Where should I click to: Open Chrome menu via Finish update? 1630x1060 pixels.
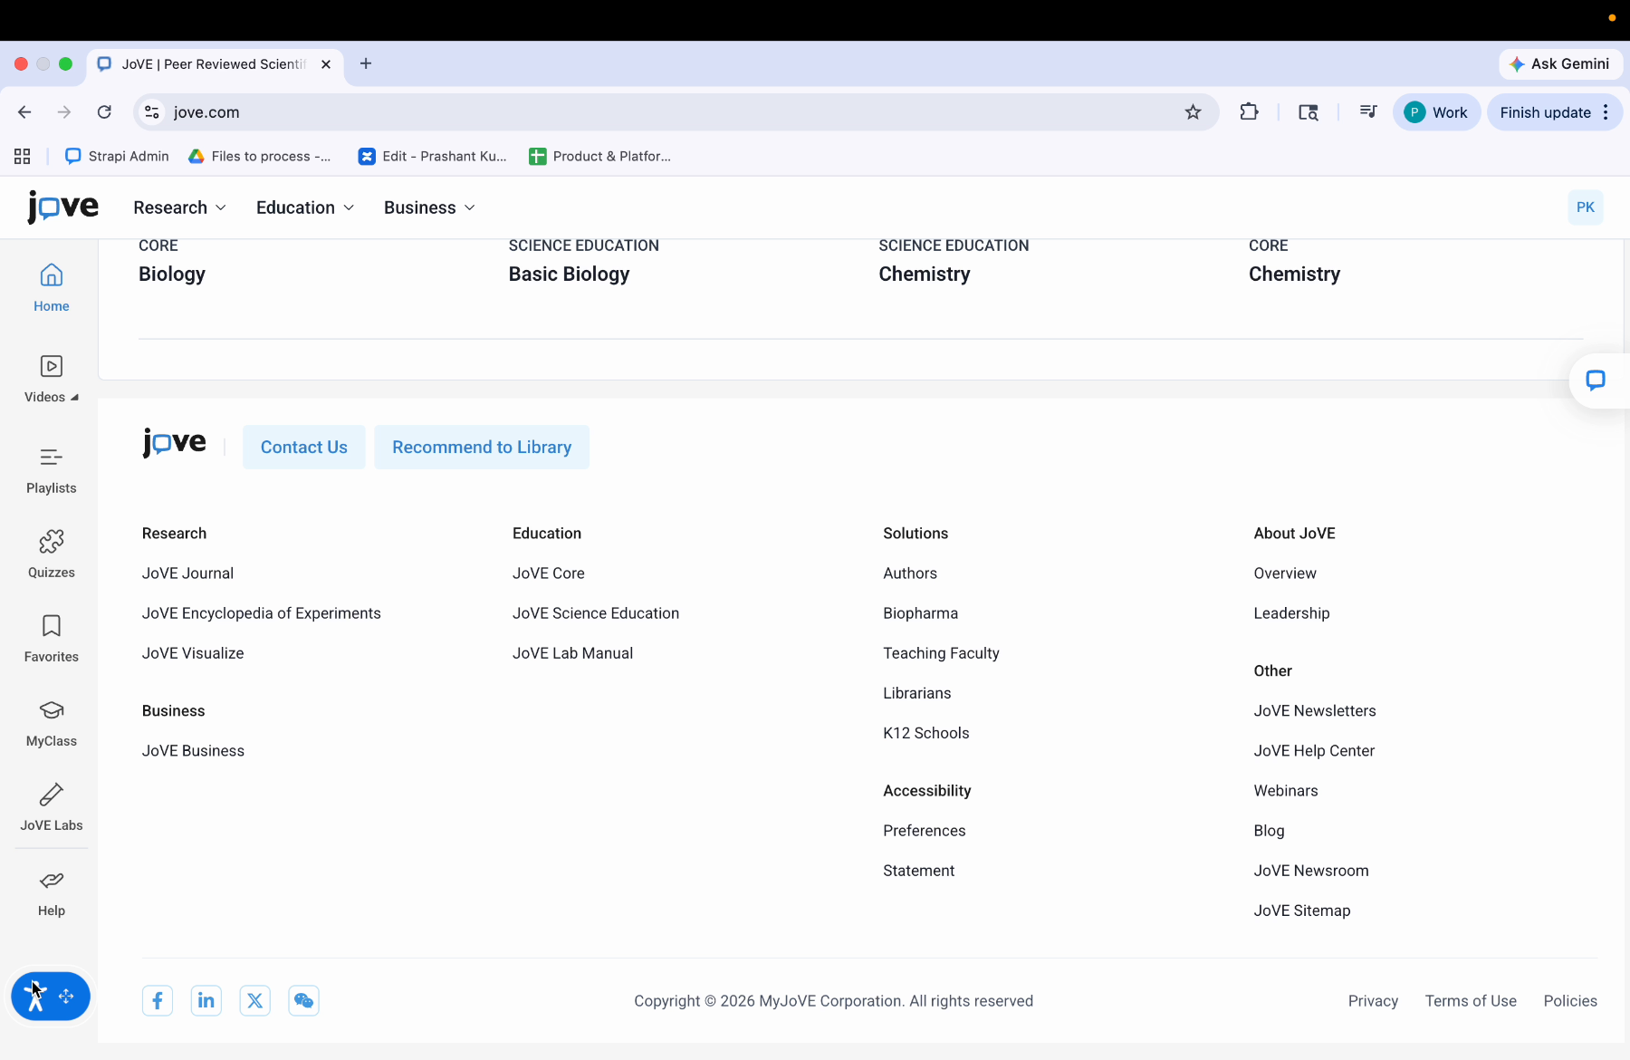pos(1555,112)
